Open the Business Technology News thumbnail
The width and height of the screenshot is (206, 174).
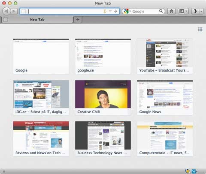pyautogui.click(x=103, y=139)
